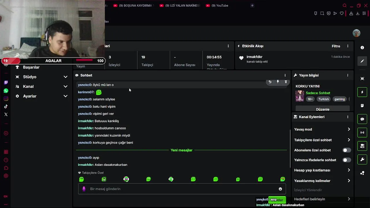Toggle Abonelere özel sohbet switch
This screenshot has width=370, height=208.
click(x=347, y=150)
